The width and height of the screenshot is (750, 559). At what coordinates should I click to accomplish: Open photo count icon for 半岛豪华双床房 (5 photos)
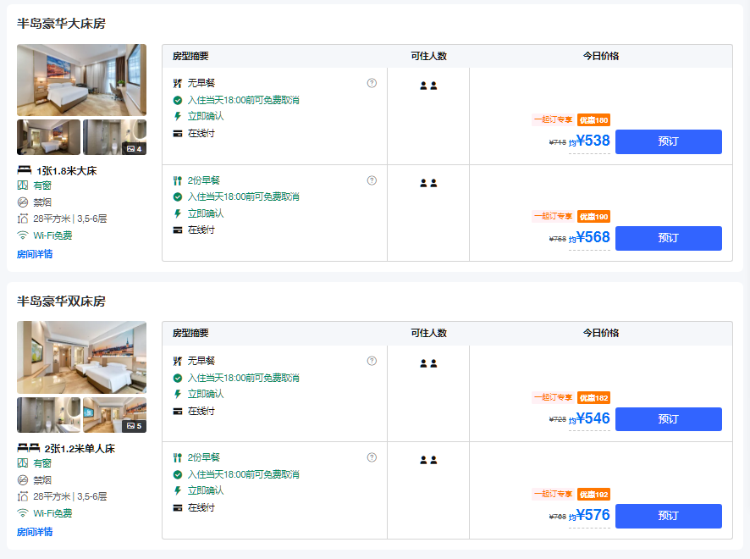(x=134, y=426)
